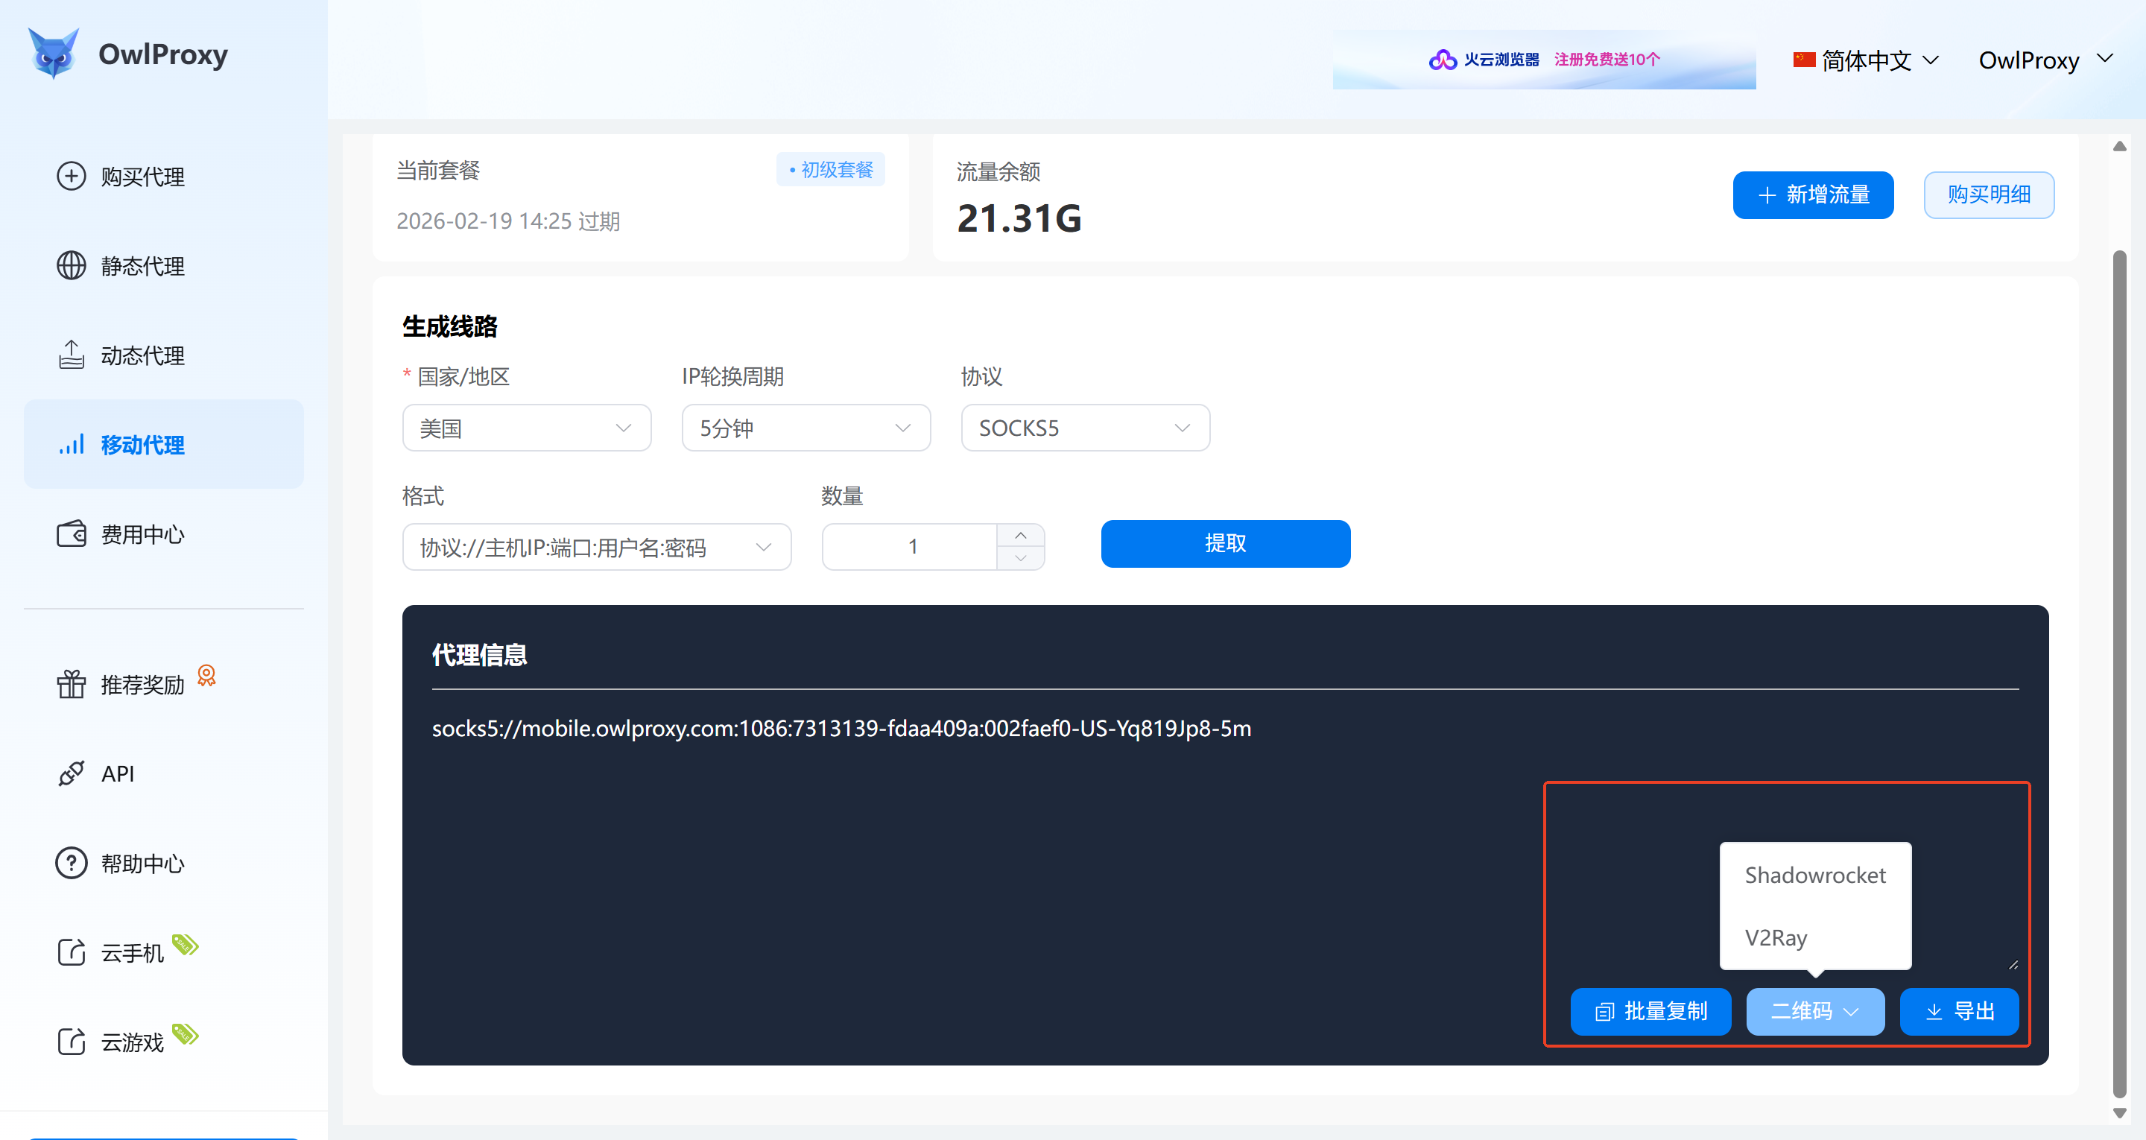Click the 批量复制 button
Viewport: 2146px width, 1140px height.
click(x=1650, y=1011)
